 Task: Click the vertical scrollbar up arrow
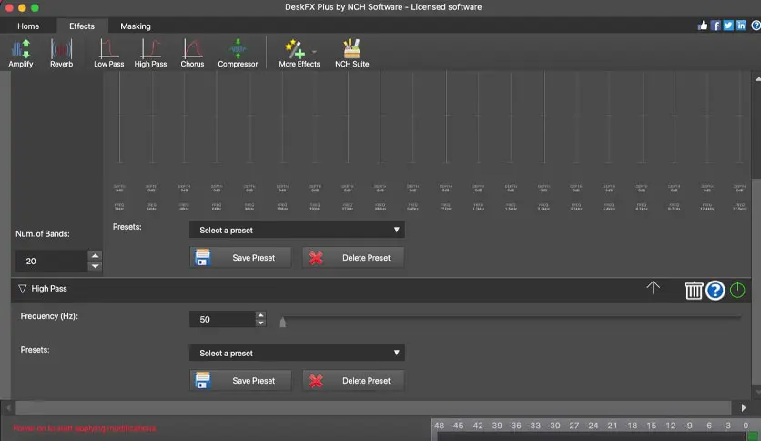pos(757,78)
